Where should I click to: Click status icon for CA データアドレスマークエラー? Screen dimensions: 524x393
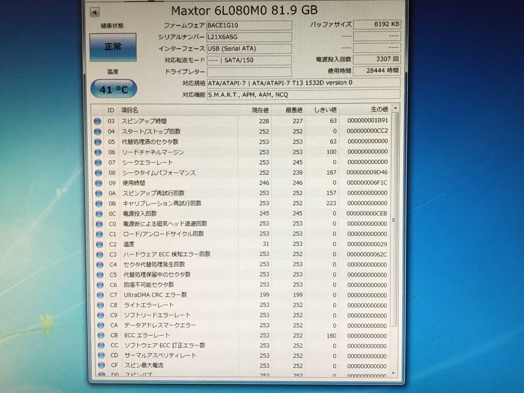click(x=101, y=326)
